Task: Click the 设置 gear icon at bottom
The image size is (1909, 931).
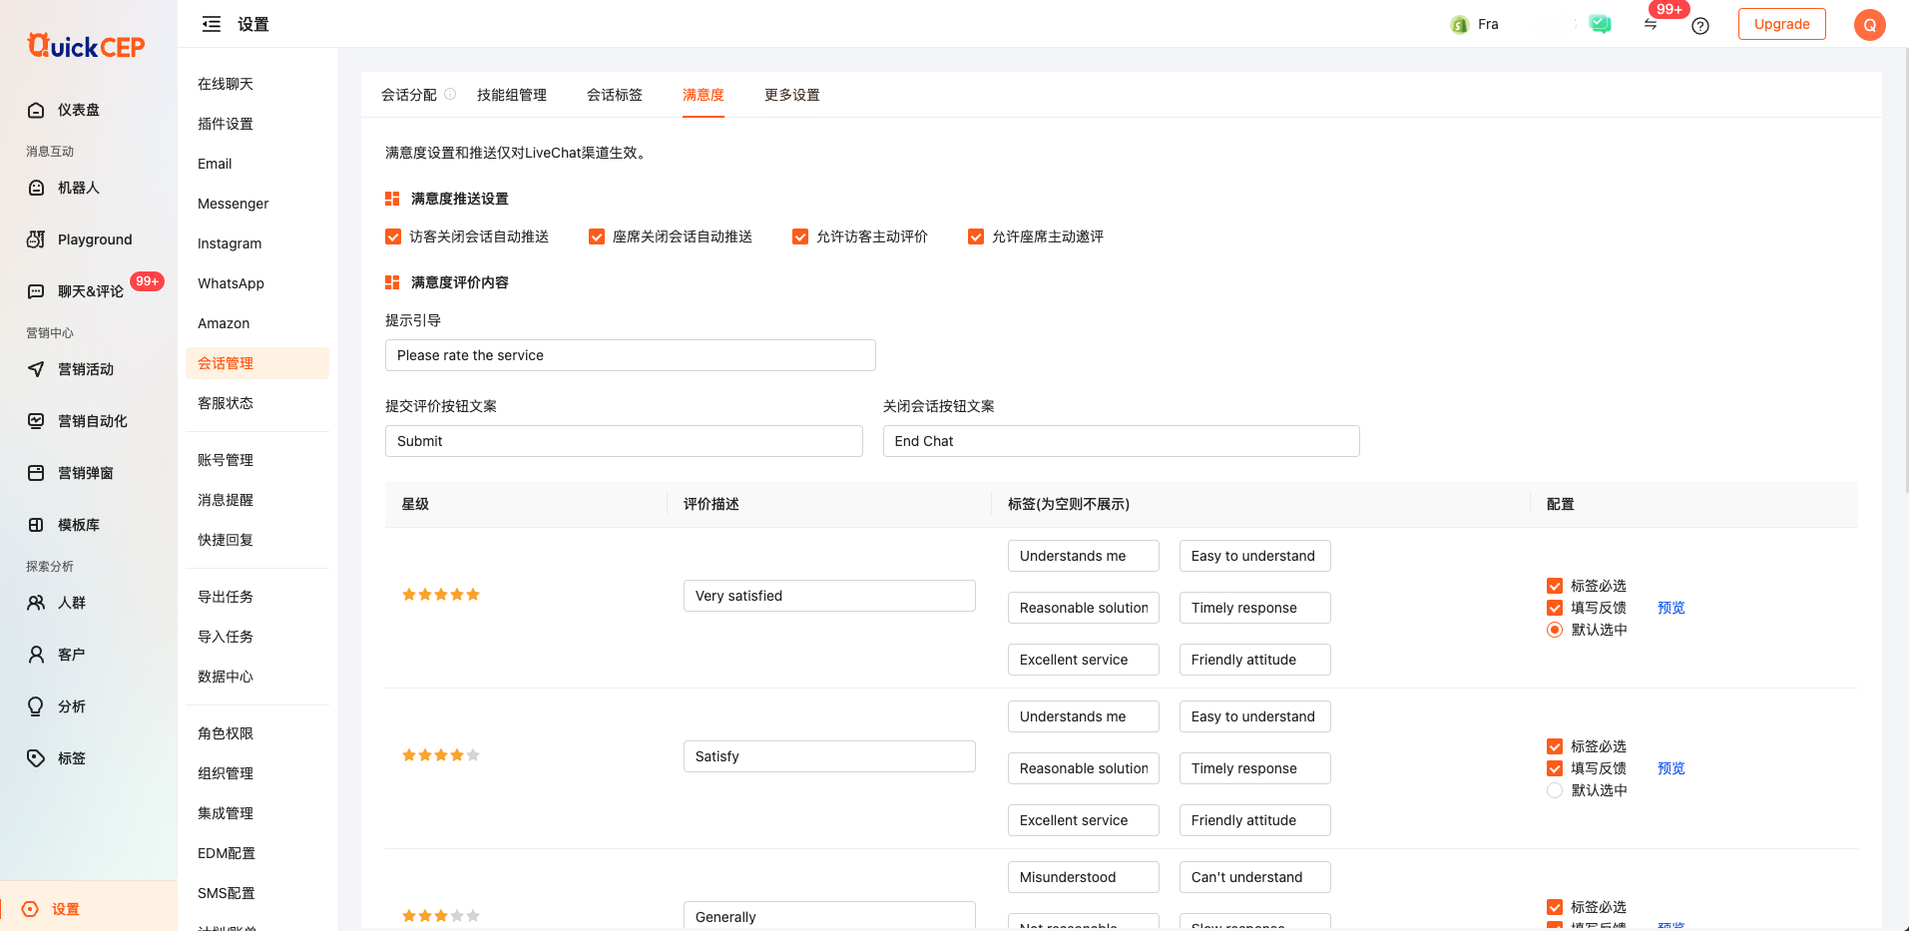Action: coord(30,909)
